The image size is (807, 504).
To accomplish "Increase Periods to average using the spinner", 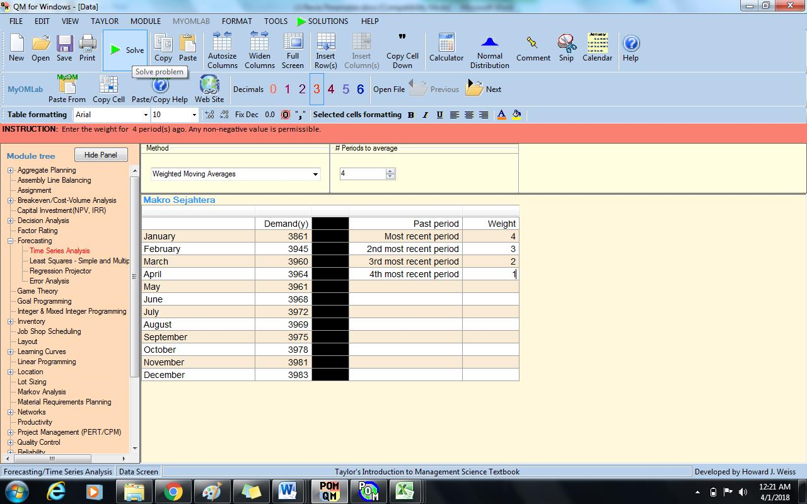I will click(x=391, y=170).
